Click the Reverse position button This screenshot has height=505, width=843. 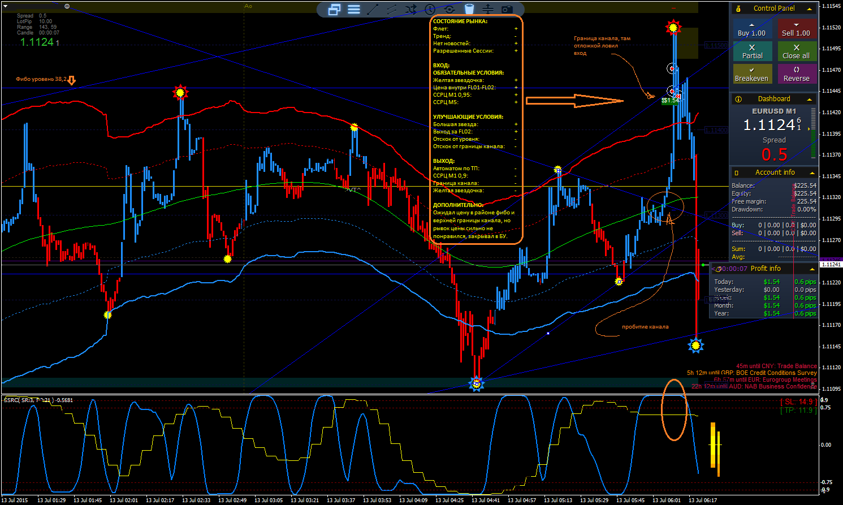tap(797, 74)
